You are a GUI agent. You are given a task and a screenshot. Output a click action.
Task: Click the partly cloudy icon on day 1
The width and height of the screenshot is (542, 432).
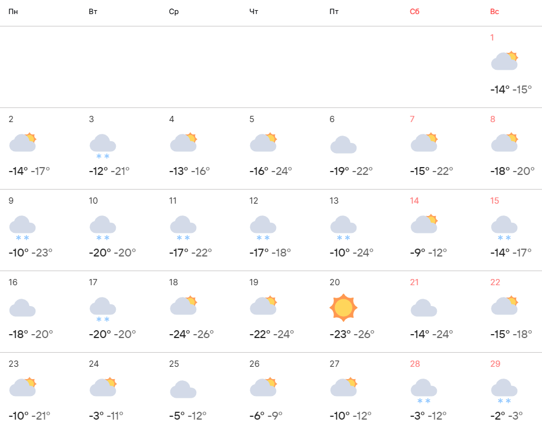(504, 61)
